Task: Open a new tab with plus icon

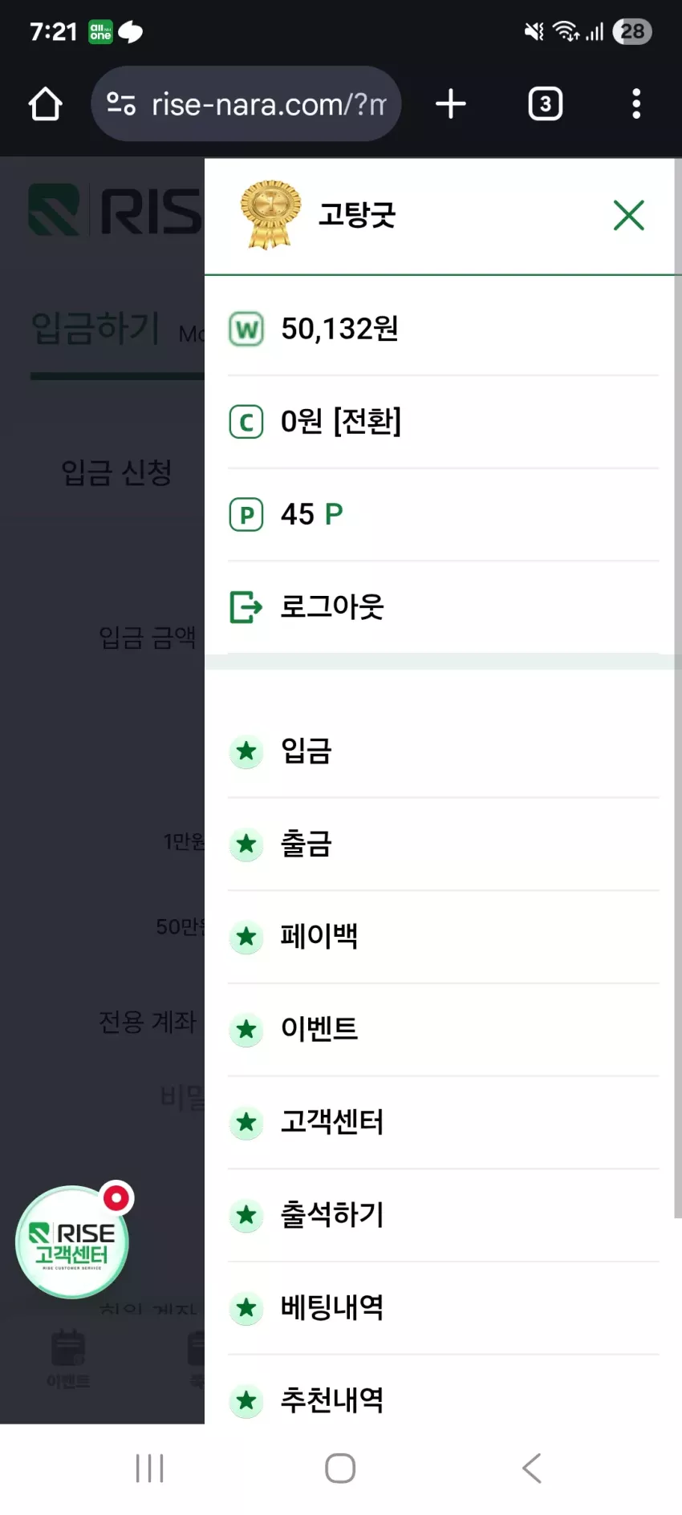Action: (451, 103)
